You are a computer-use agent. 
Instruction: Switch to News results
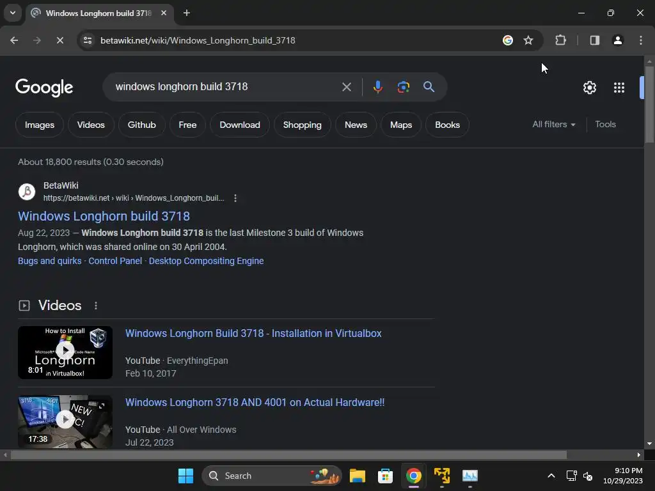tap(356, 125)
